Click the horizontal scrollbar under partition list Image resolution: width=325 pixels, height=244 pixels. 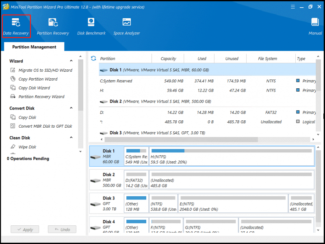coord(181,139)
